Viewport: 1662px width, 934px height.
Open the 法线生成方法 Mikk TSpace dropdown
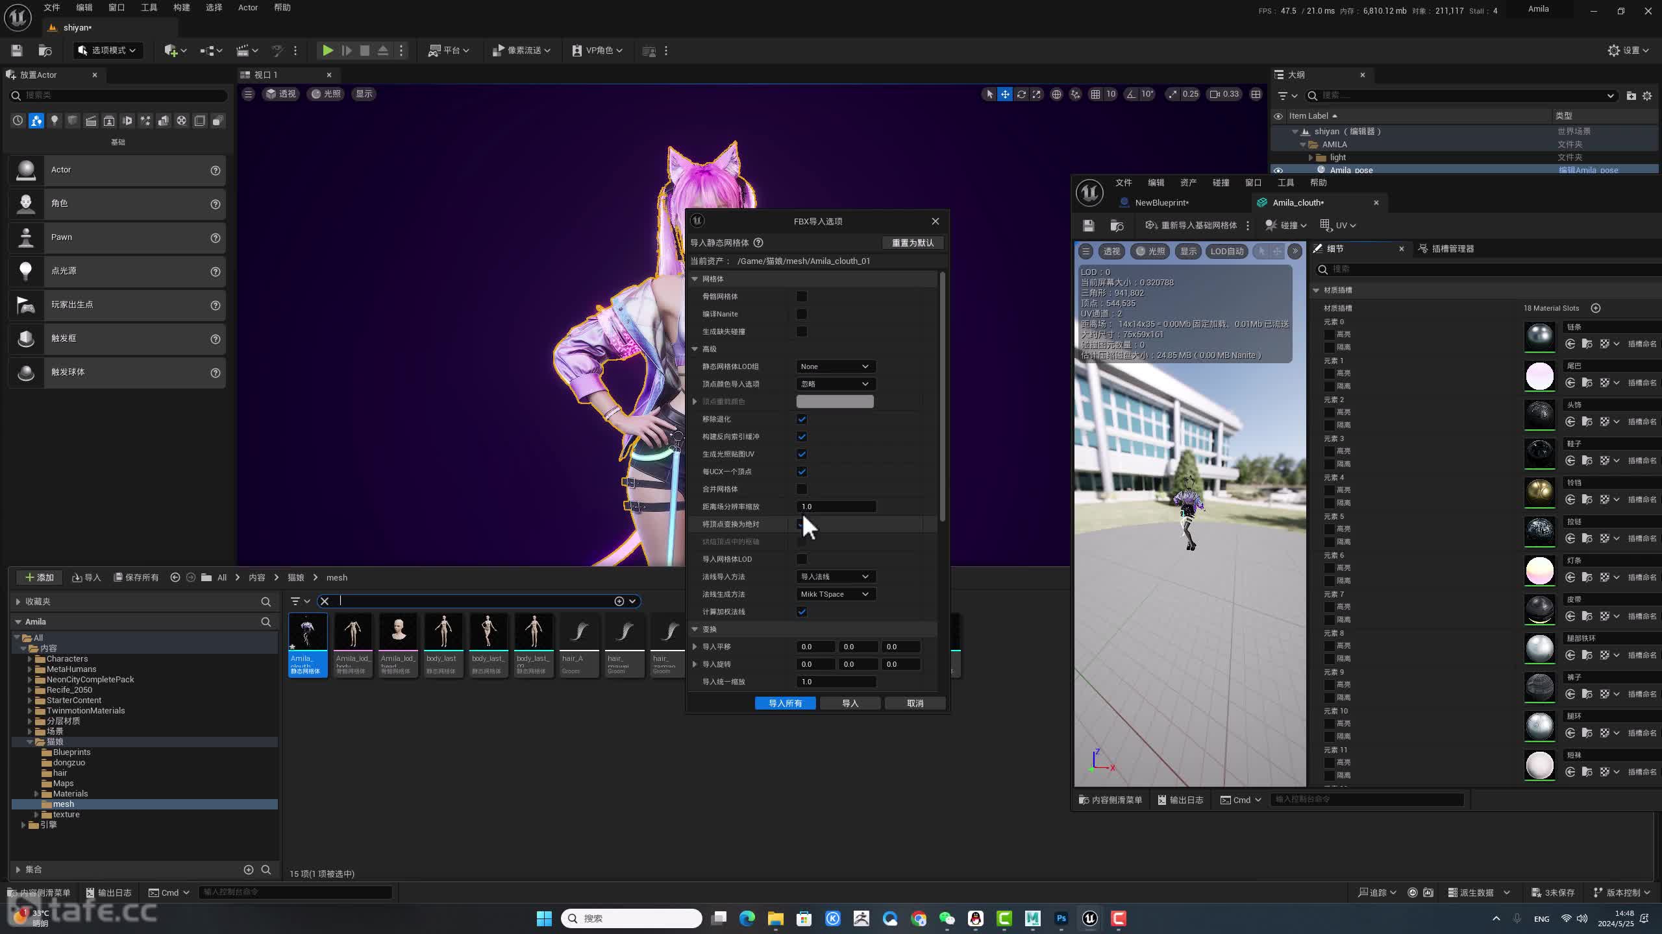pyautogui.click(x=836, y=594)
